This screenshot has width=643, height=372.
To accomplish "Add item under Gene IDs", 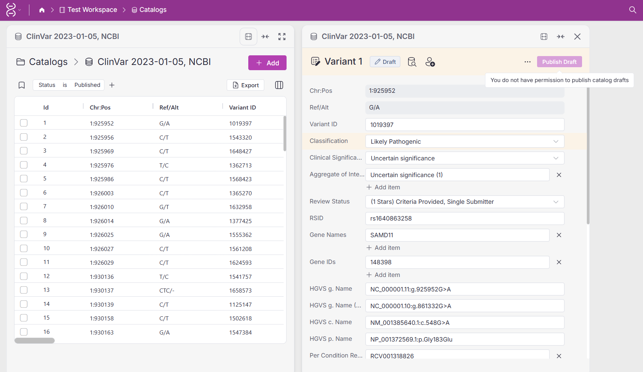I will click(383, 275).
